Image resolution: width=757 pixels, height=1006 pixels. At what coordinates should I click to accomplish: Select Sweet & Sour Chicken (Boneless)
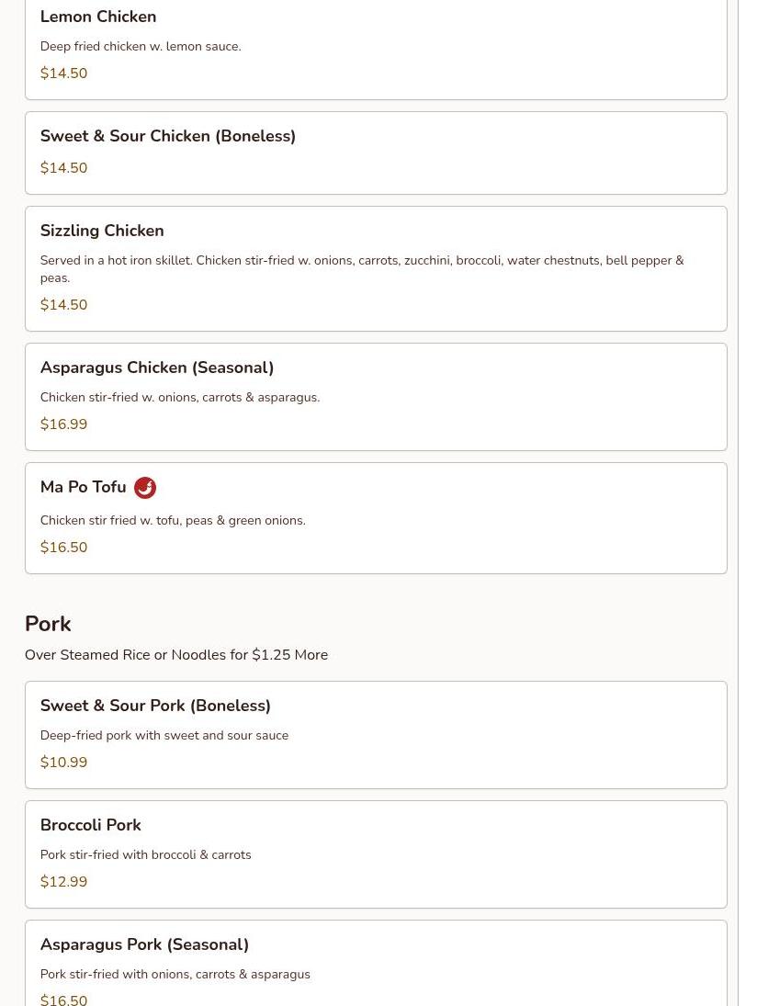[168, 136]
